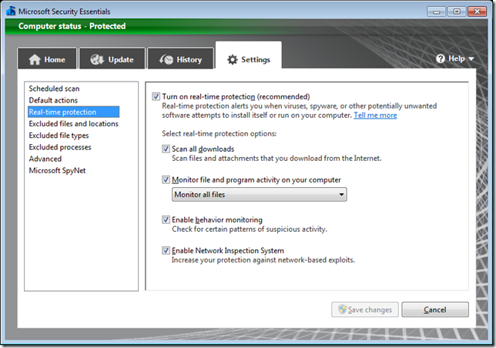Open Excluded files and locations settings
This screenshot has width=496, height=348.
pyautogui.click(x=73, y=123)
